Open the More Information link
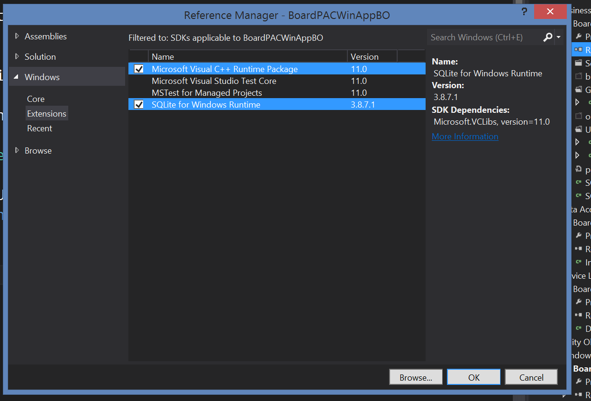Image resolution: width=591 pixels, height=401 pixels. click(465, 137)
